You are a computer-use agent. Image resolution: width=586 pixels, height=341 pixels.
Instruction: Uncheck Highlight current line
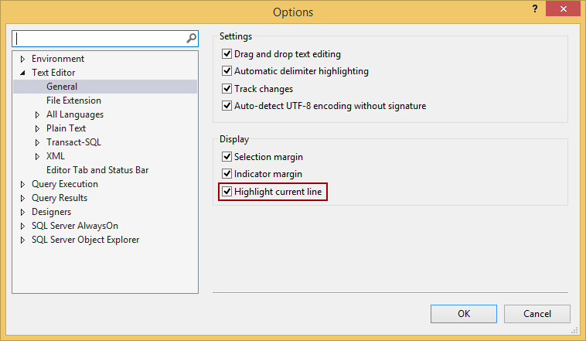point(227,191)
